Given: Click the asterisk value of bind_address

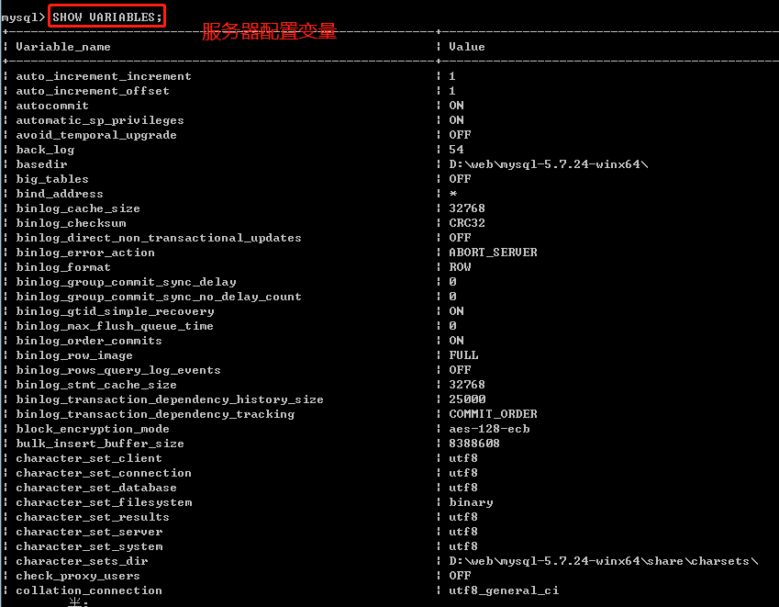Looking at the screenshot, I should [453, 194].
